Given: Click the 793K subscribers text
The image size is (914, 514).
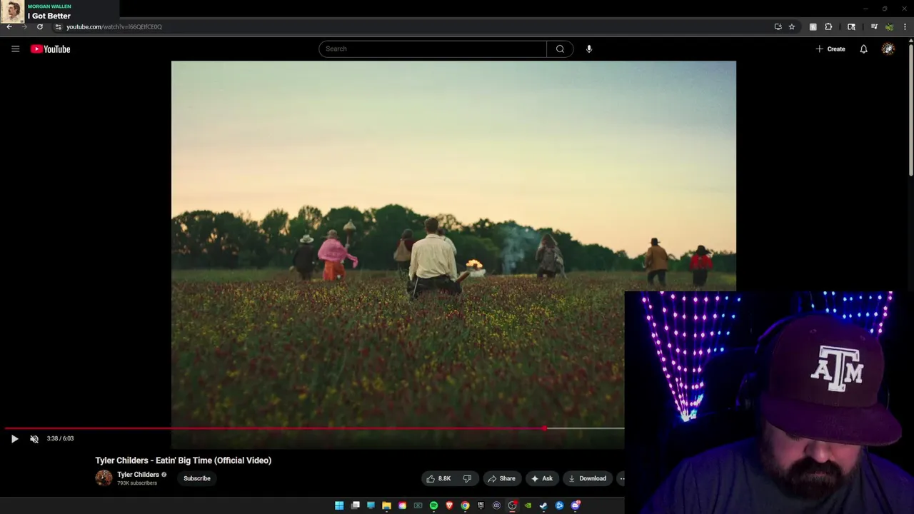Looking at the screenshot, I should [x=137, y=483].
